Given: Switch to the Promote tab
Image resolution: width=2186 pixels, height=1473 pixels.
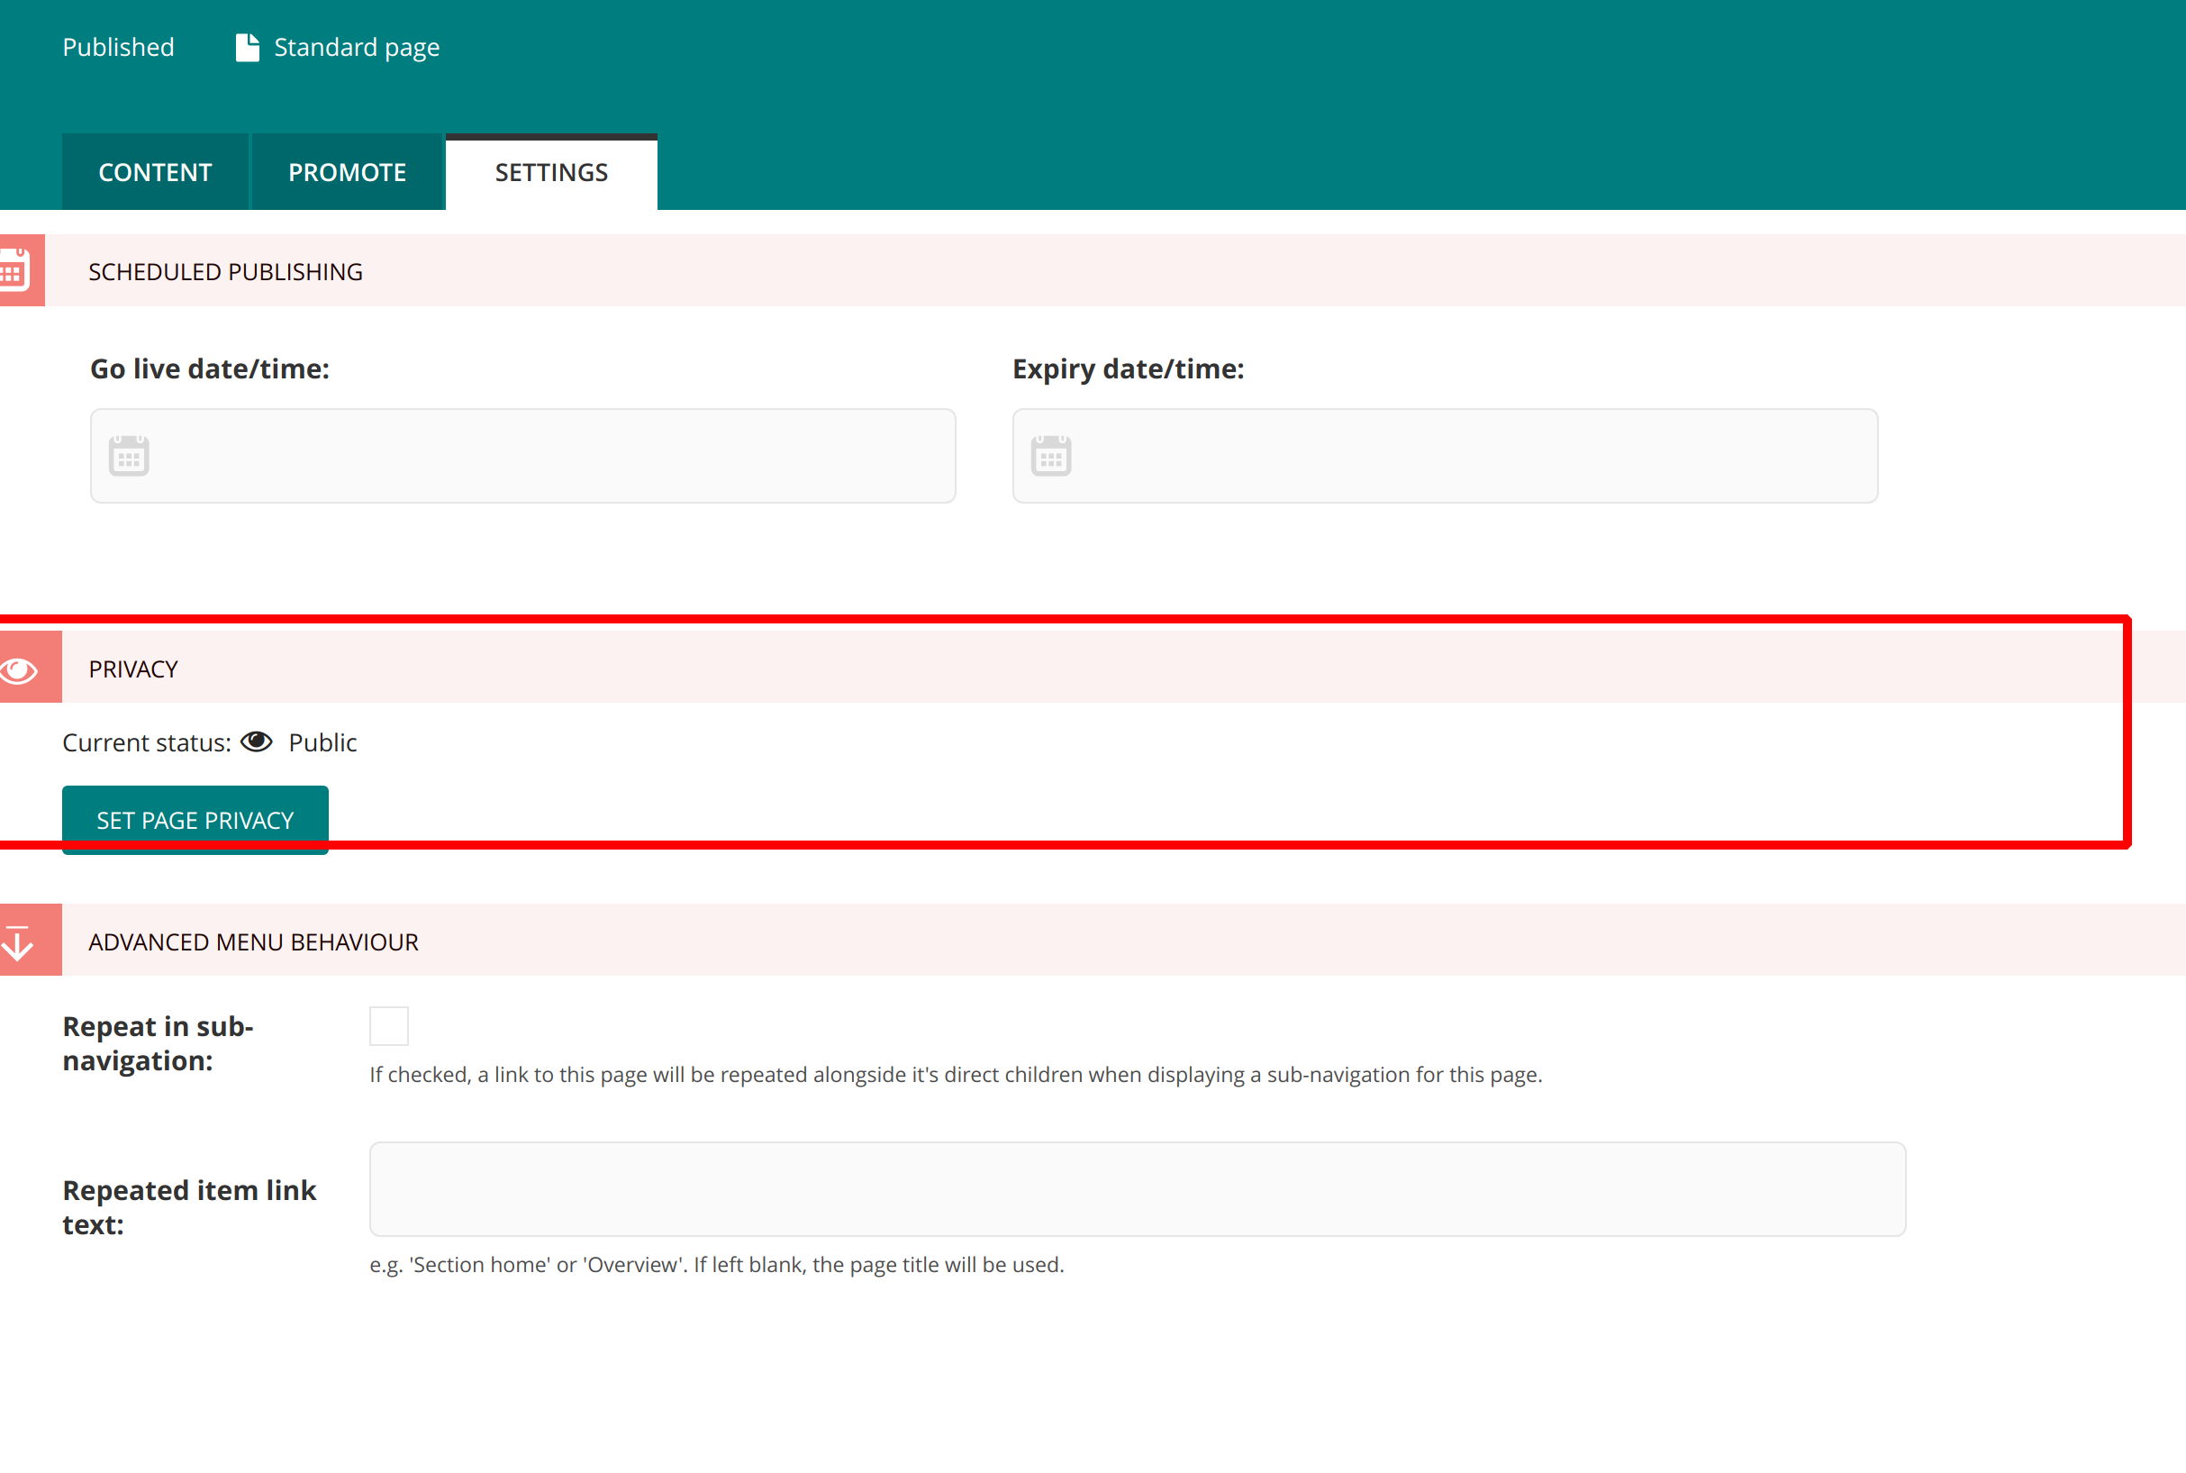Looking at the screenshot, I should pyautogui.click(x=347, y=171).
